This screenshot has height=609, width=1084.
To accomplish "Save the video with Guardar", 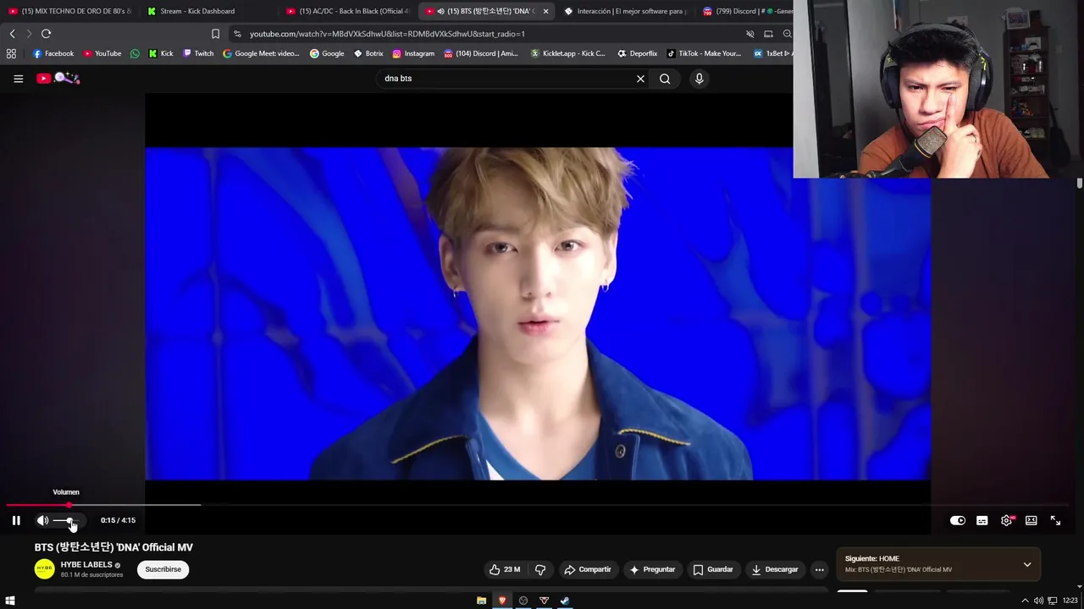I will [713, 569].
